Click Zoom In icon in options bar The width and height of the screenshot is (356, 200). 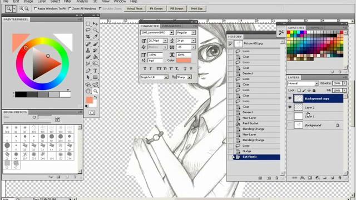pos(22,9)
